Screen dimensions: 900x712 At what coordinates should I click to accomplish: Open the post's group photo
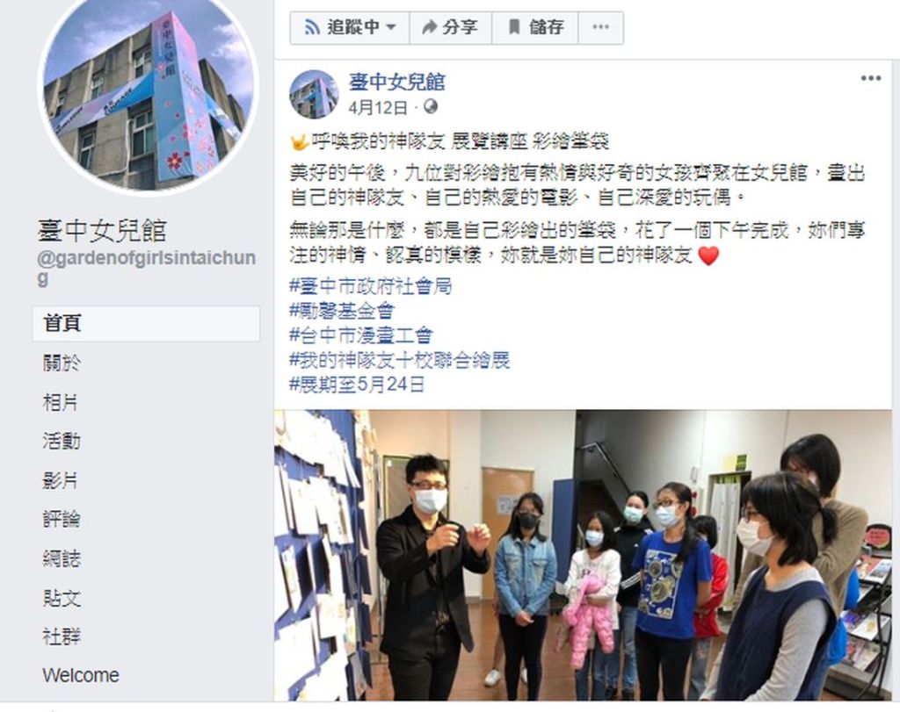click(584, 555)
